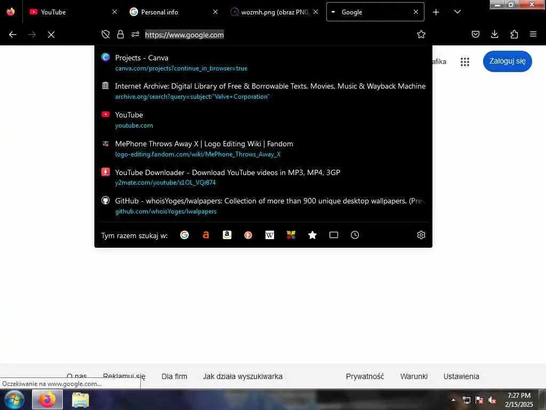Viewport: 546px width, 410px height.
Task: Bookmark this page with star icon
Action: (421, 34)
